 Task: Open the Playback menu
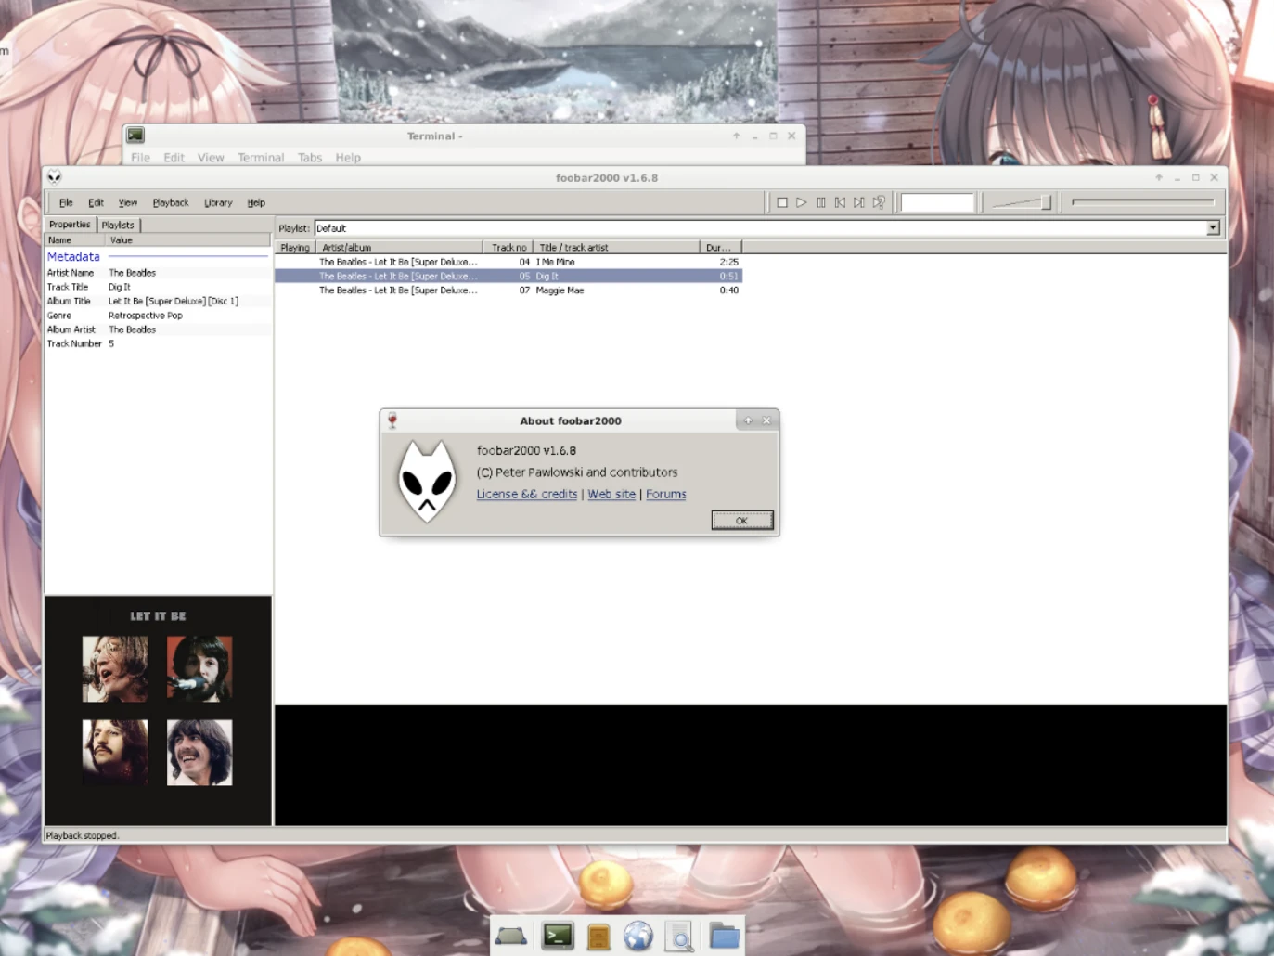tap(170, 203)
